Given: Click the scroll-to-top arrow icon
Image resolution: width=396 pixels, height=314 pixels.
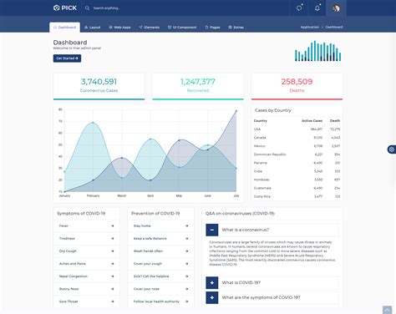Looking at the screenshot, I should click(387, 310).
